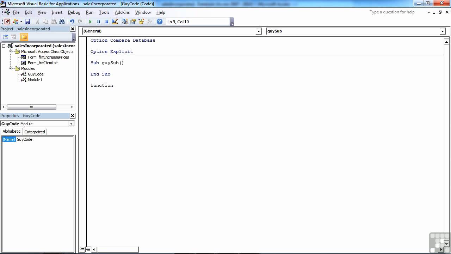451x254 pixels.
Task: Click Project panel horizontal scrollbar thumb
Action: [31, 107]
